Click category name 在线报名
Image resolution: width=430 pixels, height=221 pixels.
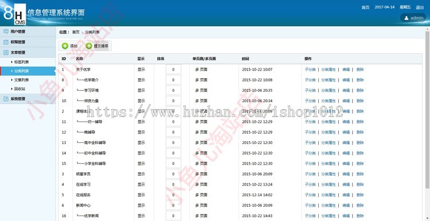tap(83, 195)
